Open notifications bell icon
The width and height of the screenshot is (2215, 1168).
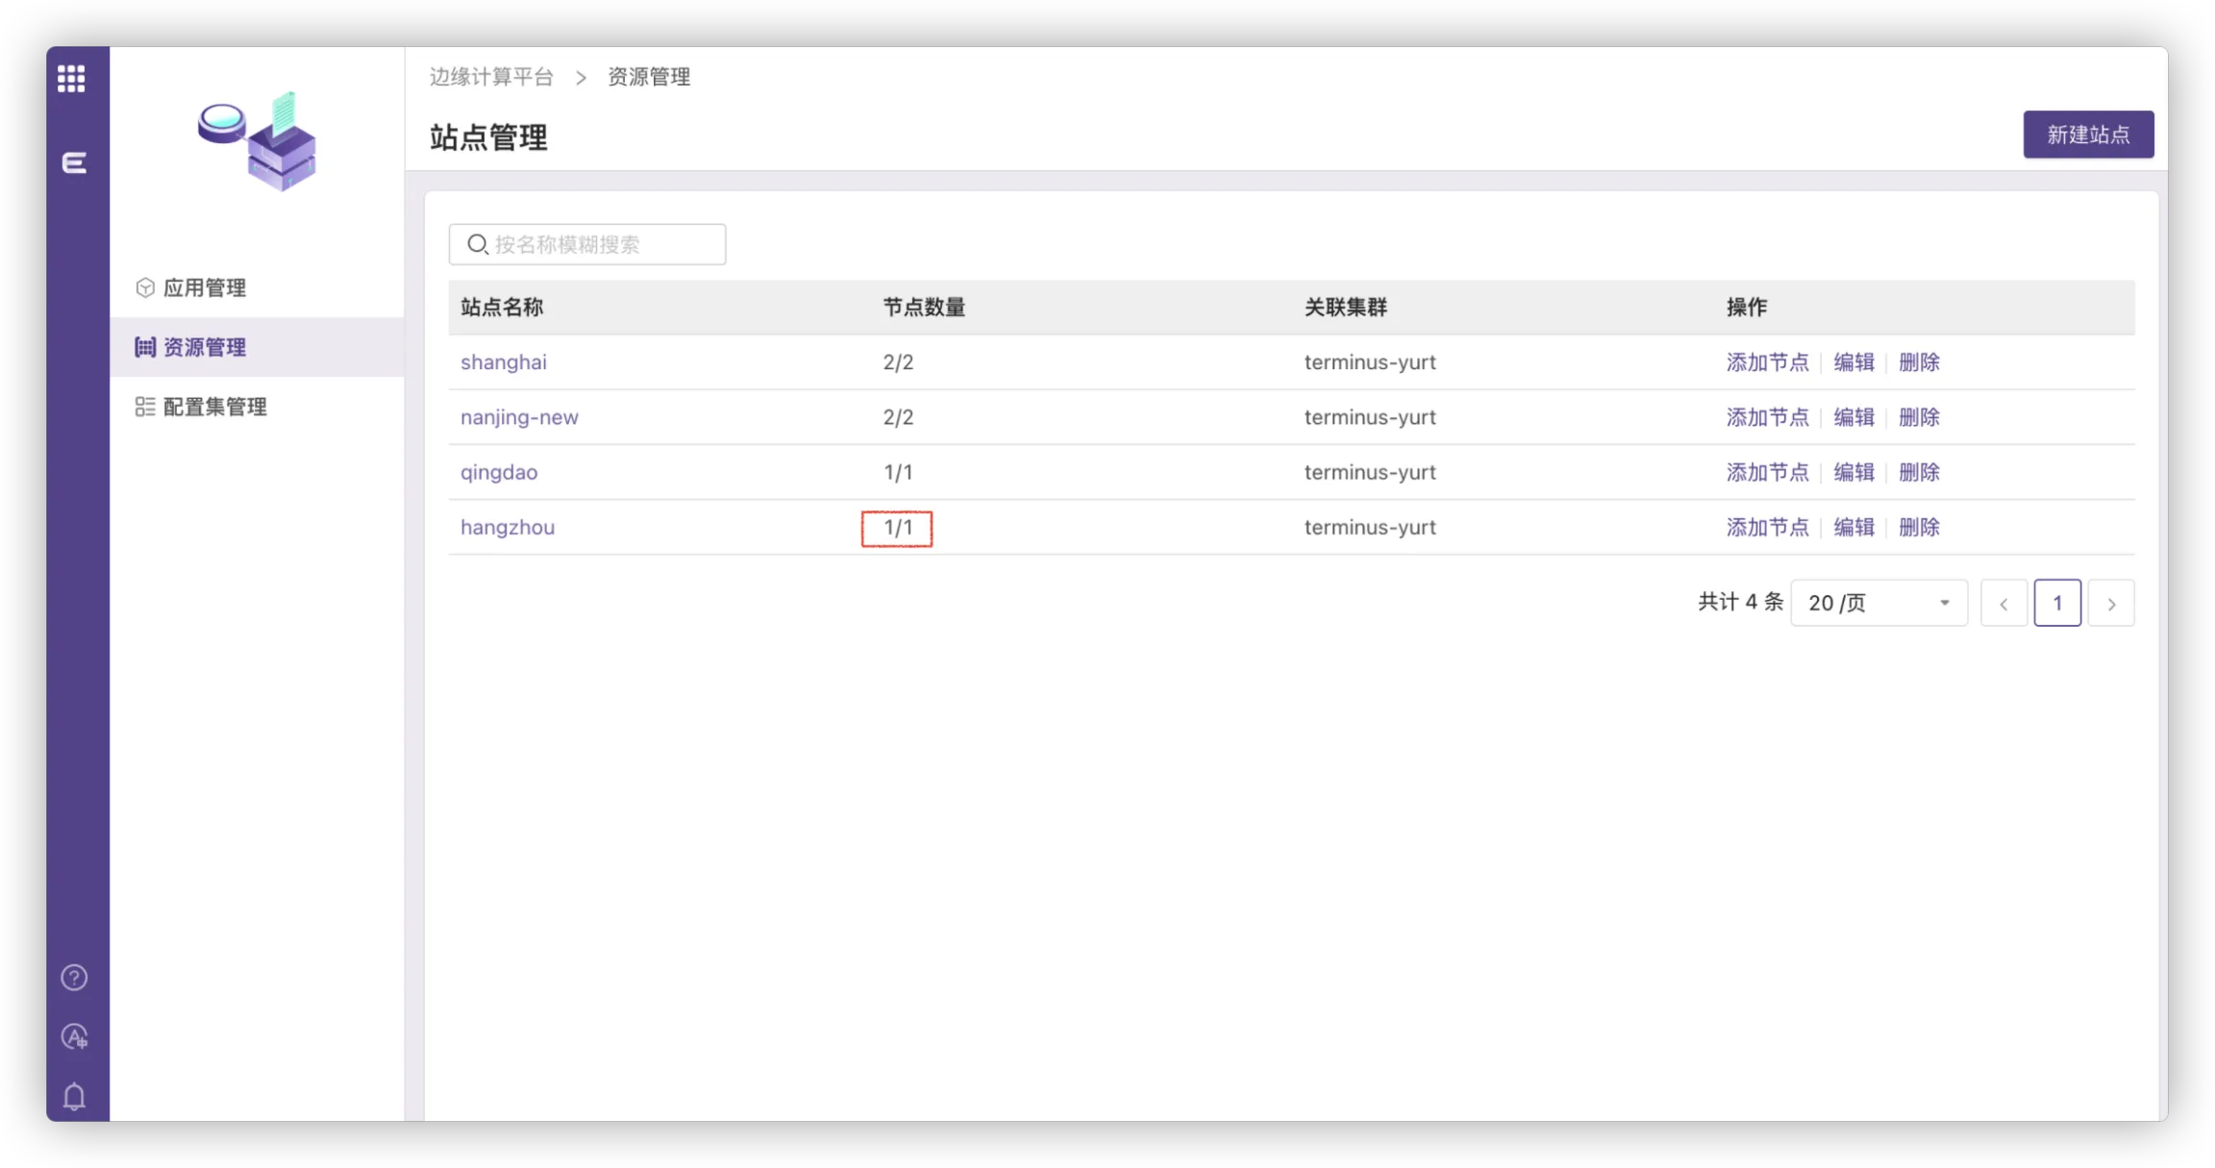[74, 1097]
